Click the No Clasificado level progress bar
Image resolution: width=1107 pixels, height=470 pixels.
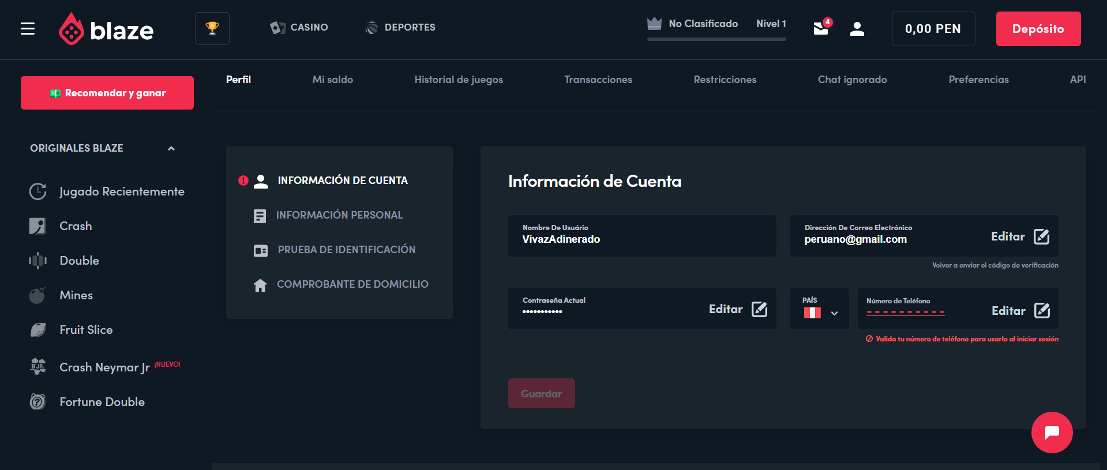(716, 39)
